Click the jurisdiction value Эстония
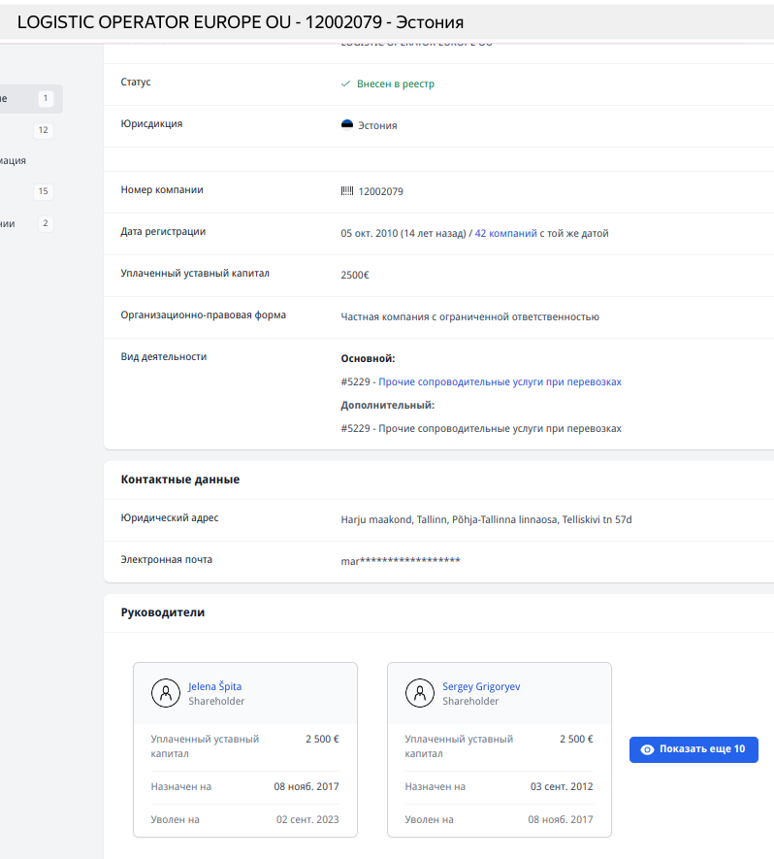 click(x=377, y=125)
